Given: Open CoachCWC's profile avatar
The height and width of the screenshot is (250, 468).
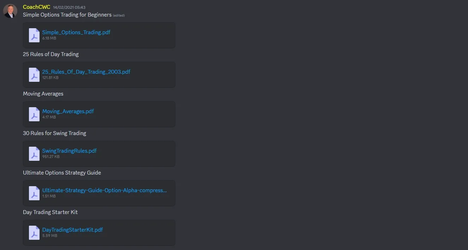Looking at the screenshot, I should [x=10, y=11].
